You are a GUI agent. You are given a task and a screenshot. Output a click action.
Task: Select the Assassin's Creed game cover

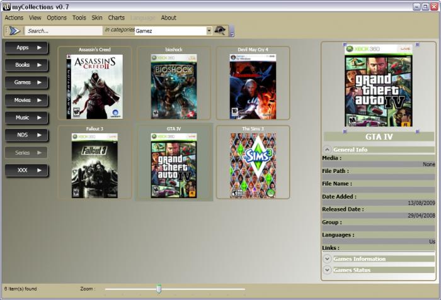coord(94,87)
